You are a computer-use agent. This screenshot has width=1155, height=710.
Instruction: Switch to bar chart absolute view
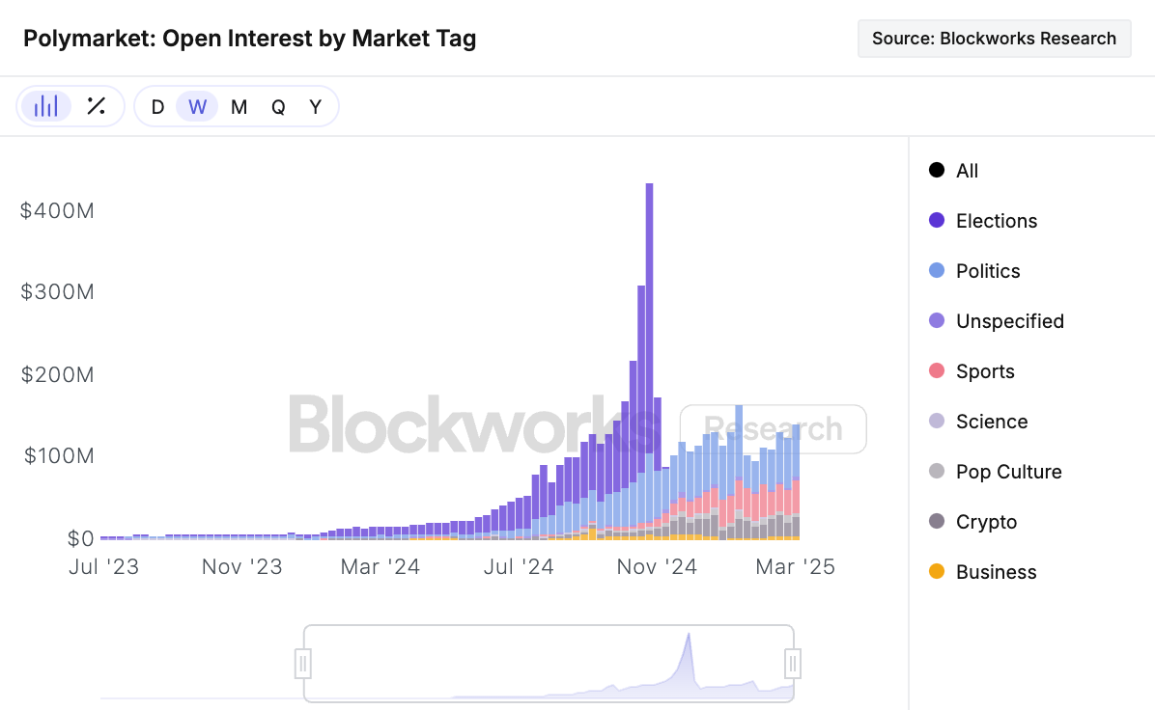click(45, 107)
